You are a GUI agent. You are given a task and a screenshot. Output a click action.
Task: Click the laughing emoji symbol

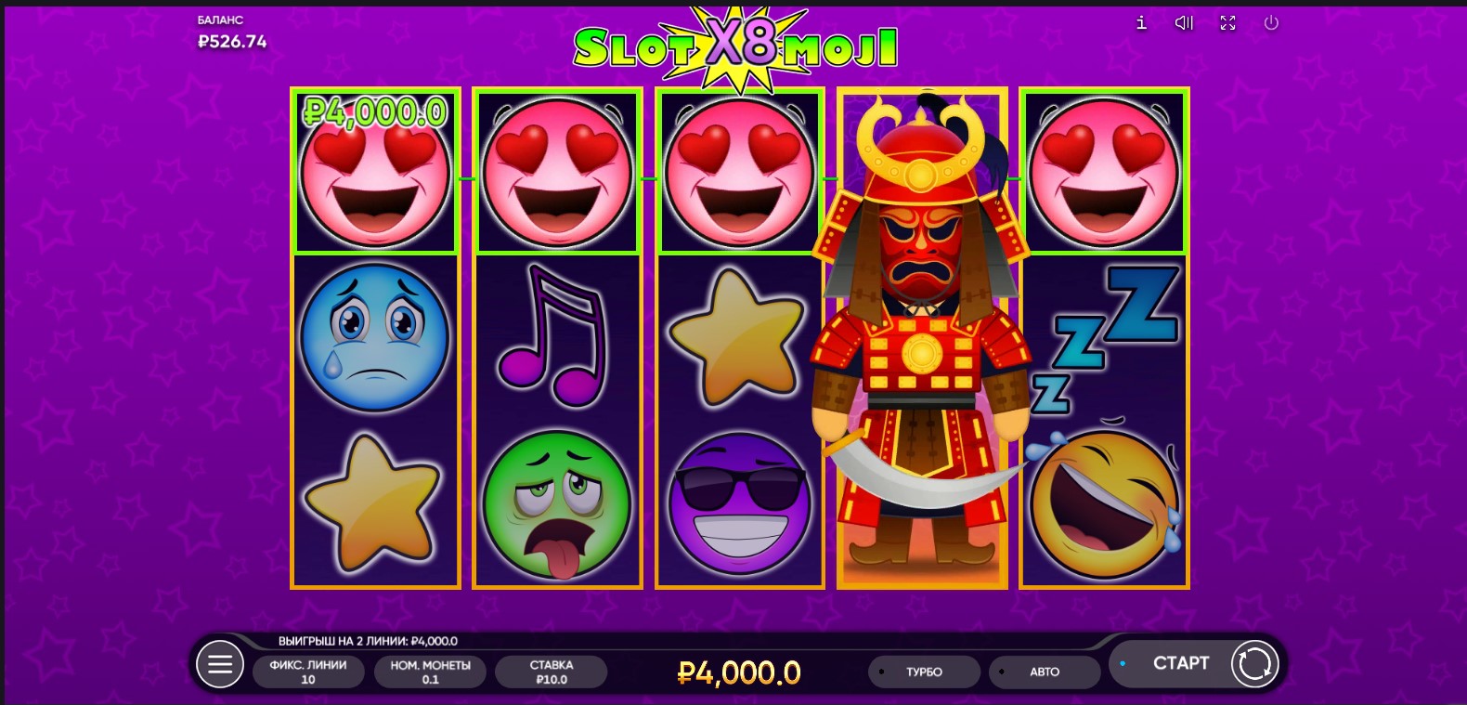coord(1105,503)
